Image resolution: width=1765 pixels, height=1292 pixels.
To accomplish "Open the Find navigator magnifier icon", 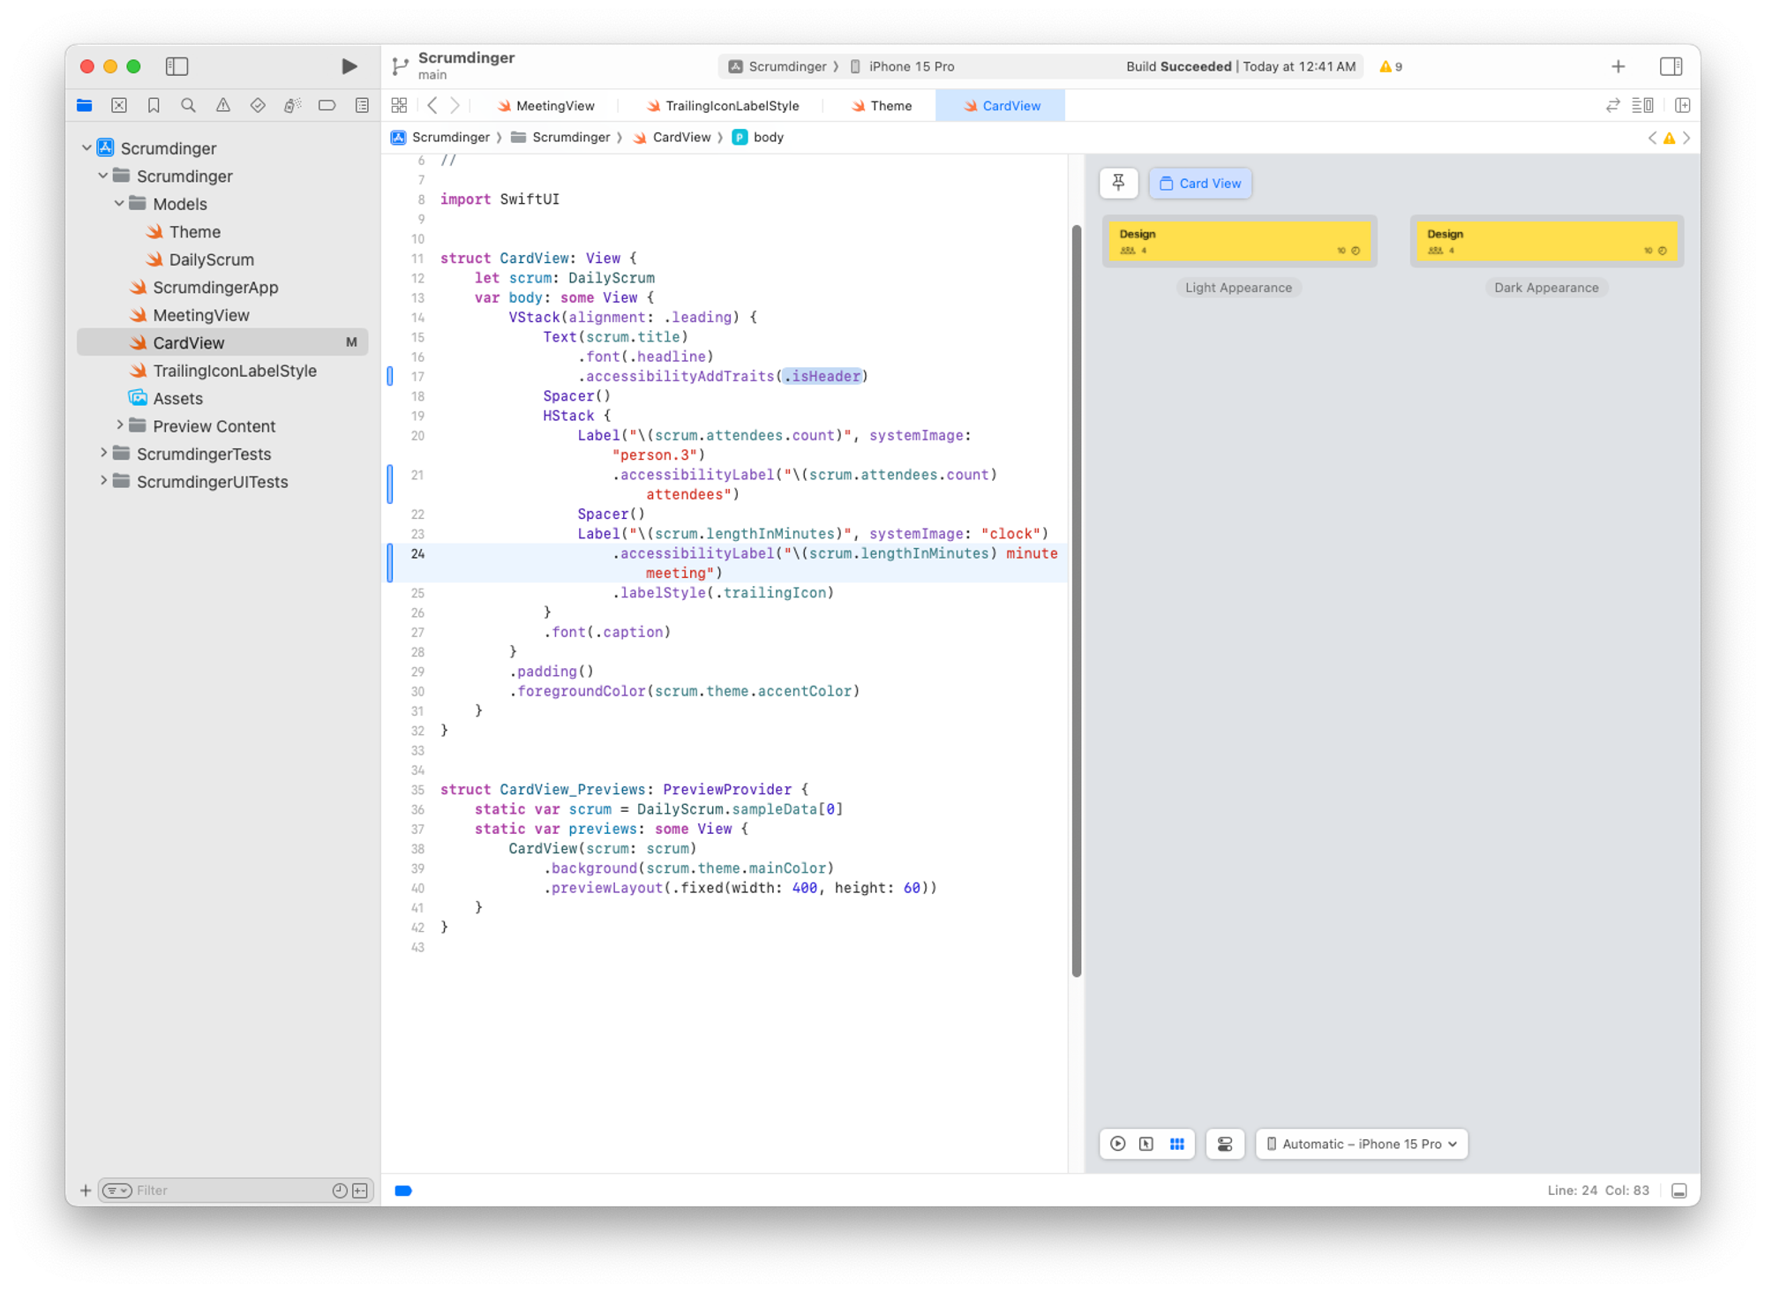I will [188, 105].
